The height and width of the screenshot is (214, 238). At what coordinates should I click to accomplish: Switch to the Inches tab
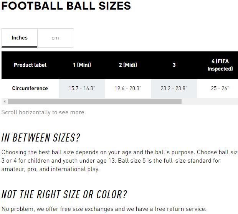20,38
